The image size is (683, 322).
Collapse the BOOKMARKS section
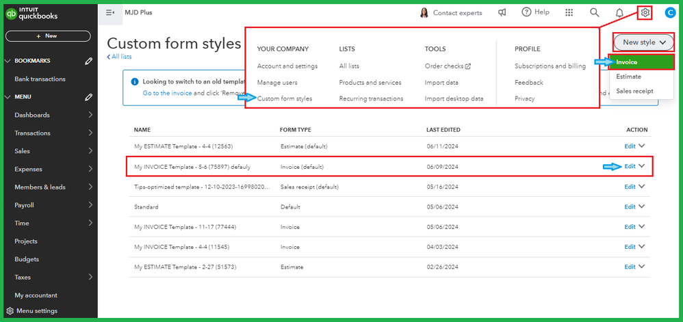8,61
